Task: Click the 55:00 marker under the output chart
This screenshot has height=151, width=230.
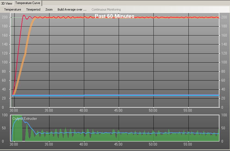Action: tap(188, 145)
